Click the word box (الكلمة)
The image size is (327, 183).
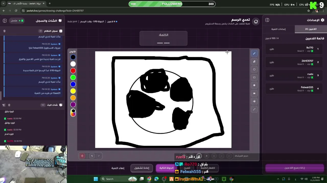pyautogui.click(x=163, y=38)
